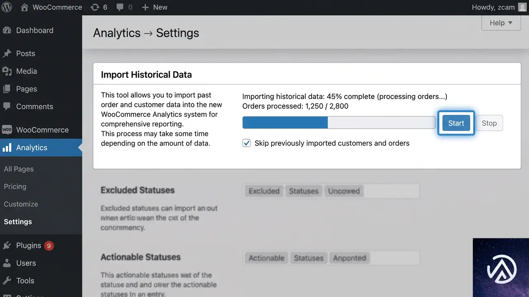Open the comments bubble icon in admin bar

[x=120, y=7]
